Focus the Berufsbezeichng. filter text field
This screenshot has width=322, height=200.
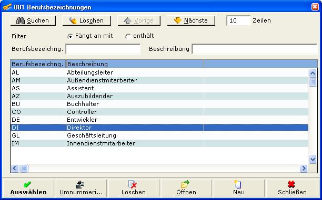pos(103,49)
